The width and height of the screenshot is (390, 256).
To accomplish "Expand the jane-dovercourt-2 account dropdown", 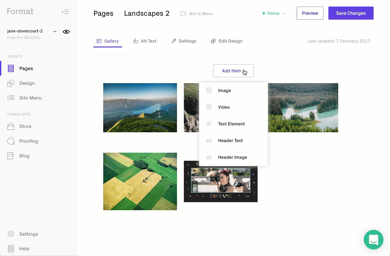I will click(55, 31).
